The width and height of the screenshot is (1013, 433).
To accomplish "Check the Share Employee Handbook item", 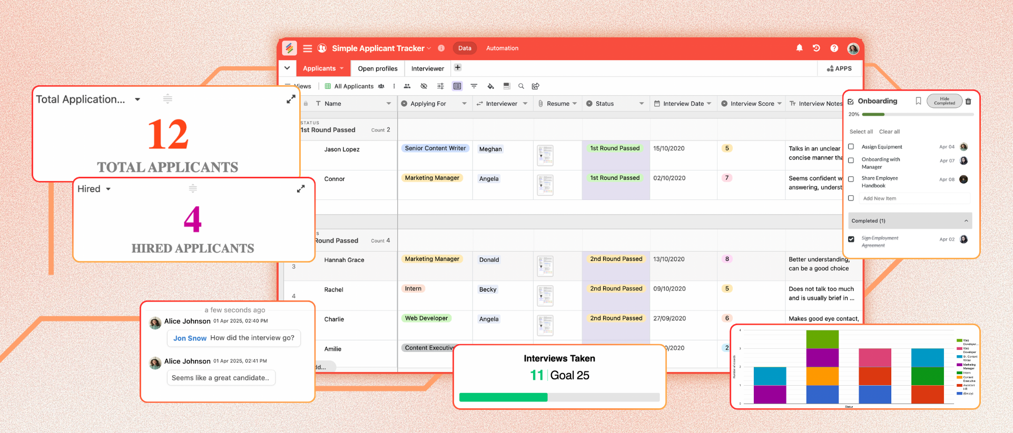I will pyautogui.click(x=851, y=179).
